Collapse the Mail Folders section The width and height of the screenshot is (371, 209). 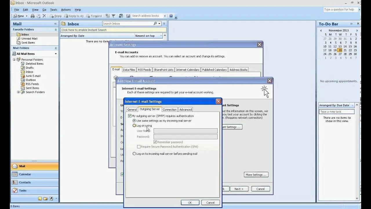[56, 48]
